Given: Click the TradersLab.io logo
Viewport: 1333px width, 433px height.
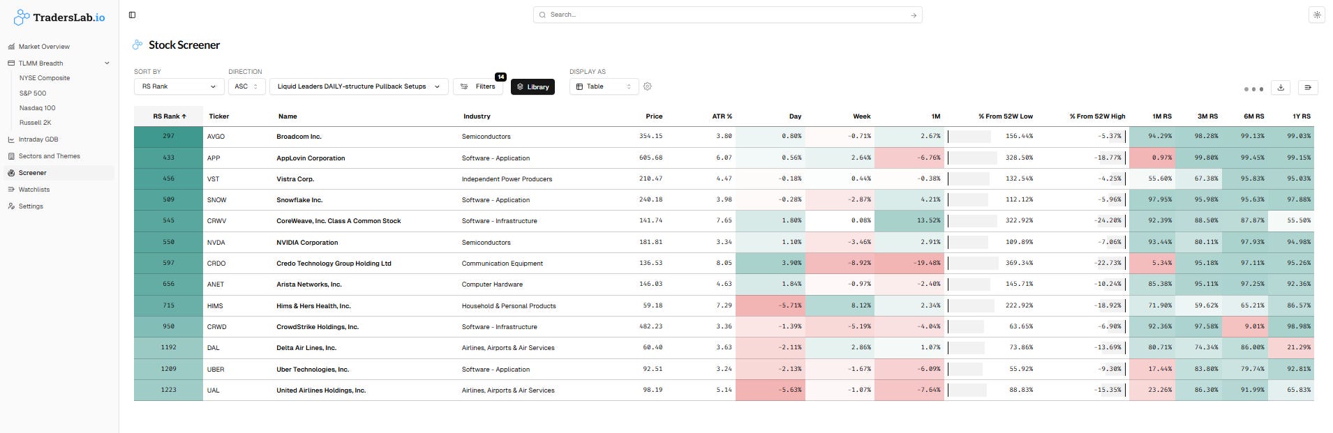Looking at the screenshot, I should pos(59,17).
